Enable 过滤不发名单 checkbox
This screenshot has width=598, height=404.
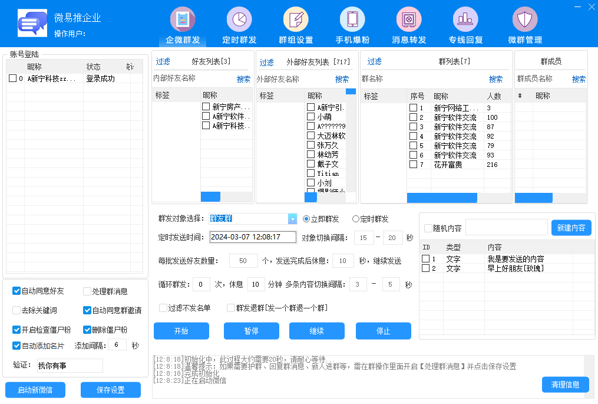pos(163,308)
